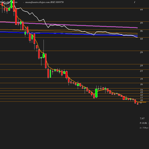
Task: Click the 'munafasutra.tbrjar.com BSE 538970' header text
Action: 44,2
